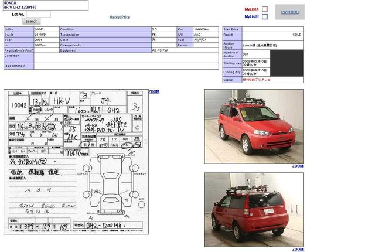Click the Start Price label
Viewport: 375px width, 252px height.
click(x=231, y=29)
